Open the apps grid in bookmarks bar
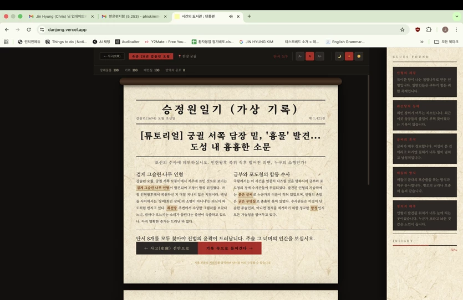Viewport: 463px width, 300px height. click(x=6, y=42)
